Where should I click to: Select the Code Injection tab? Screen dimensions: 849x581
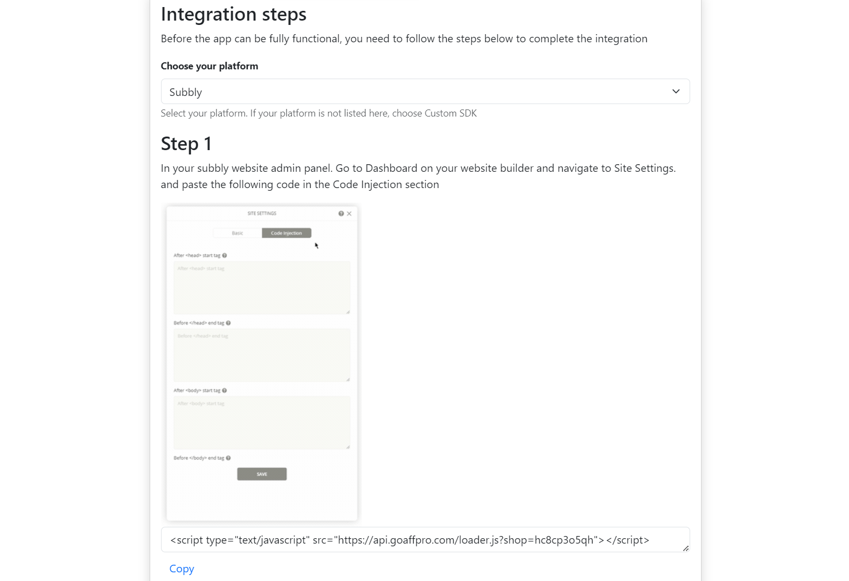coord(286,233)
